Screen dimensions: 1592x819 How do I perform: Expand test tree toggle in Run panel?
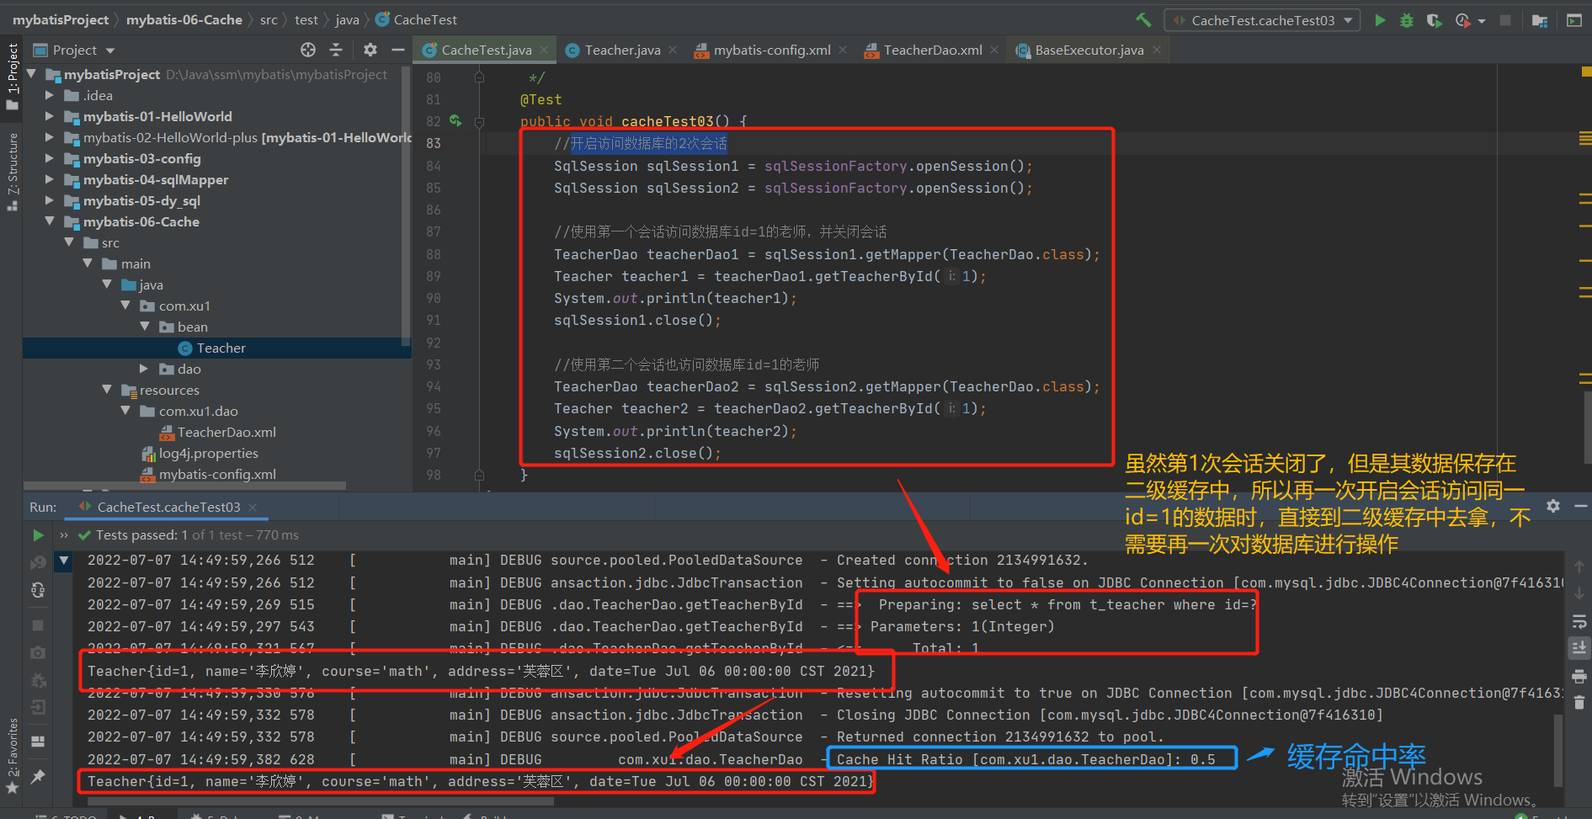pyautogui.click(x=64, y=561)
